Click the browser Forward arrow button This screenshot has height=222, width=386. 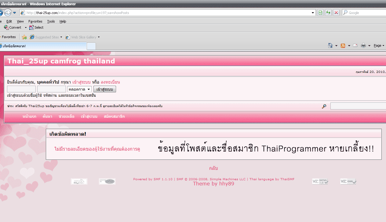click(8, 13)
